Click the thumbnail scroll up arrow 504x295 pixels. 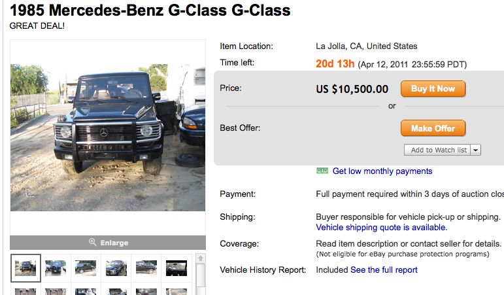tap(201, 258)
